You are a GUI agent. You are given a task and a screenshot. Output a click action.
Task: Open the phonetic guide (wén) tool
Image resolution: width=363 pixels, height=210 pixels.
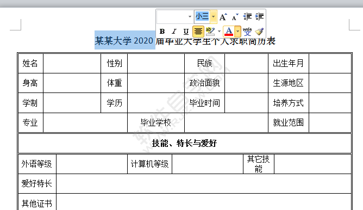pyautogui.click(x=247, y=32)
